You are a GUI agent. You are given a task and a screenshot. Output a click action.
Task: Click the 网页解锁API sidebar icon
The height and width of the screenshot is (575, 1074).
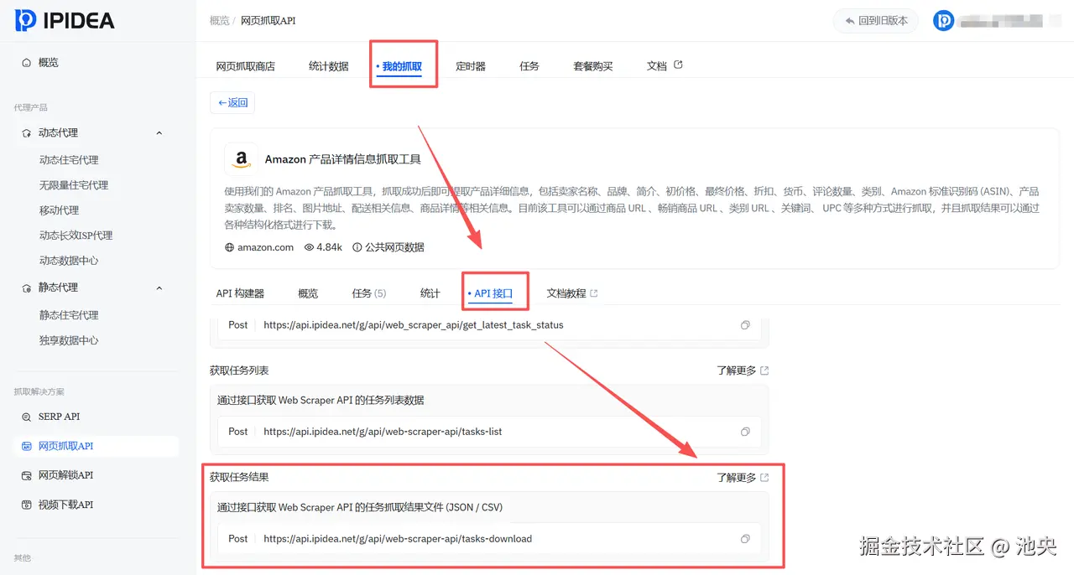26,475
